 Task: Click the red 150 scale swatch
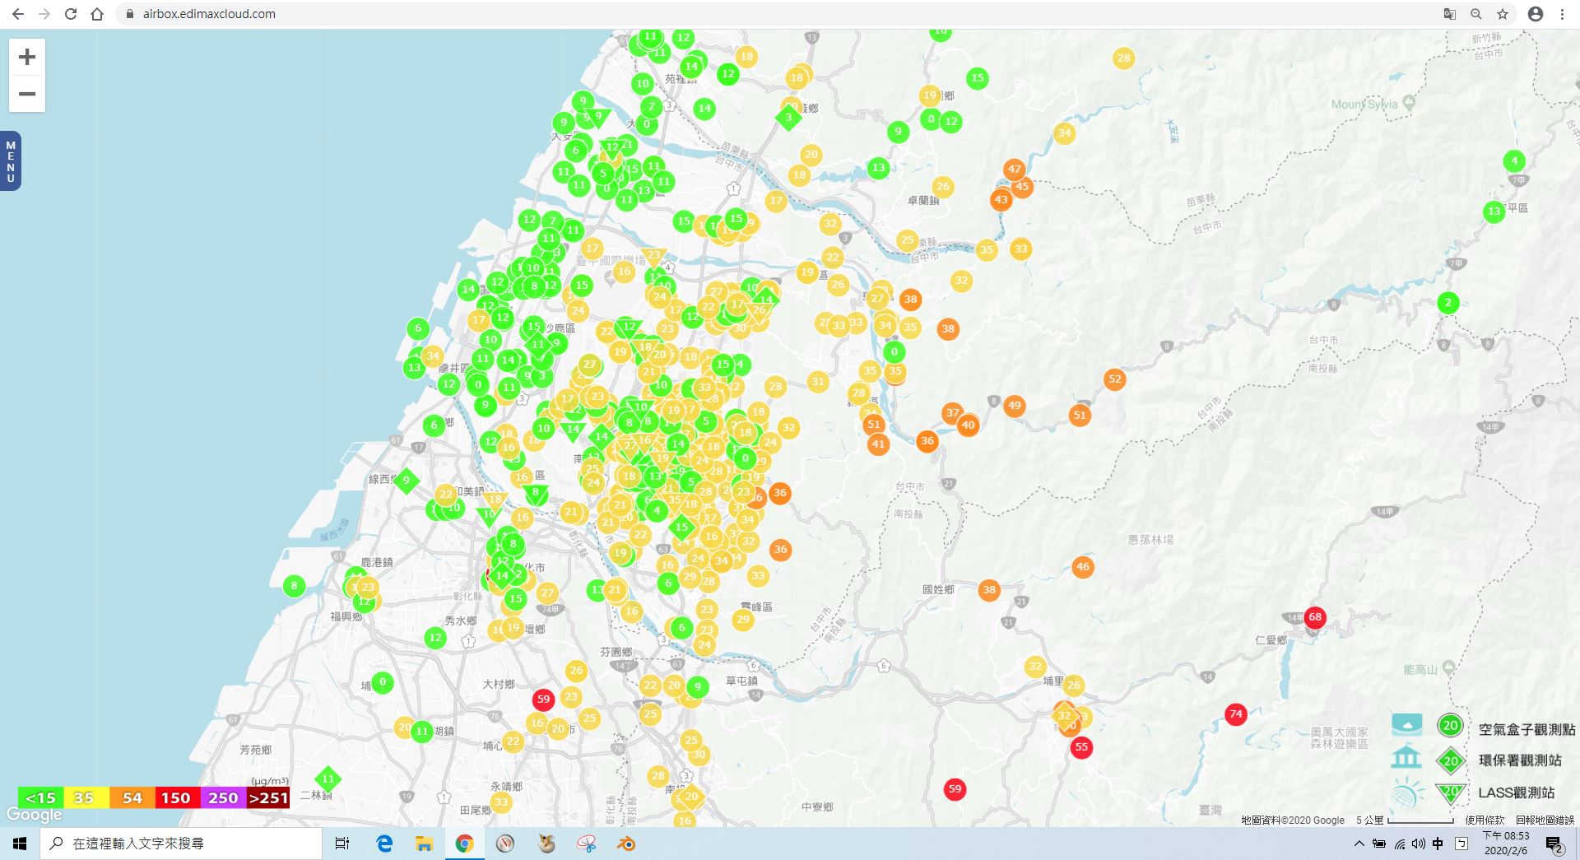pyautogui.click(x=176, y=797)
